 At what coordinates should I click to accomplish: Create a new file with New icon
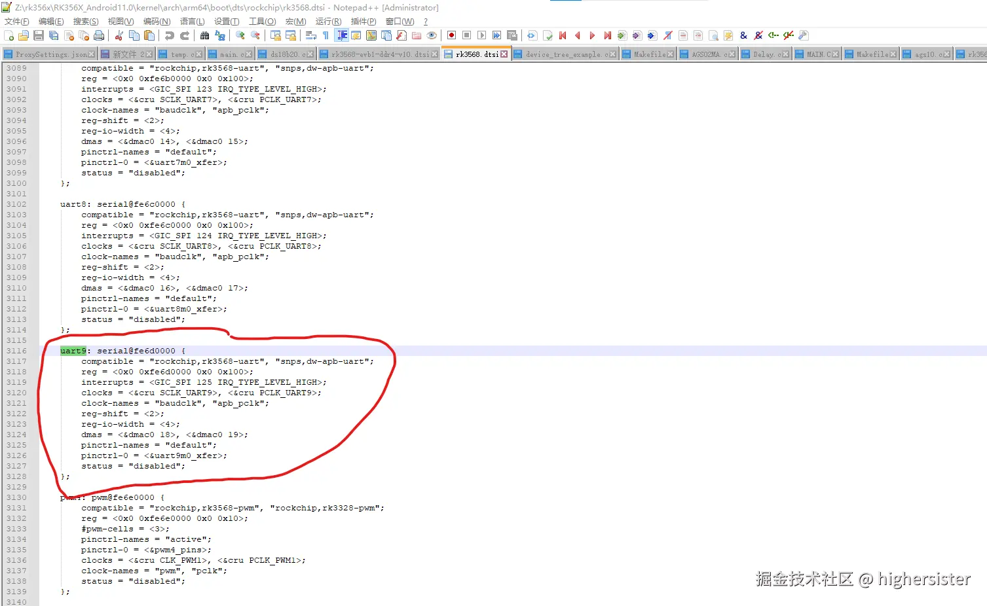click(x=9, y=35)
